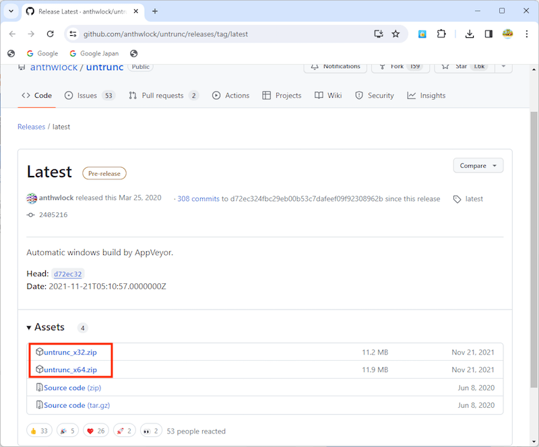Click the Notifications button
539x447 pixels.
pyautogui.click(x=336, y=67)
